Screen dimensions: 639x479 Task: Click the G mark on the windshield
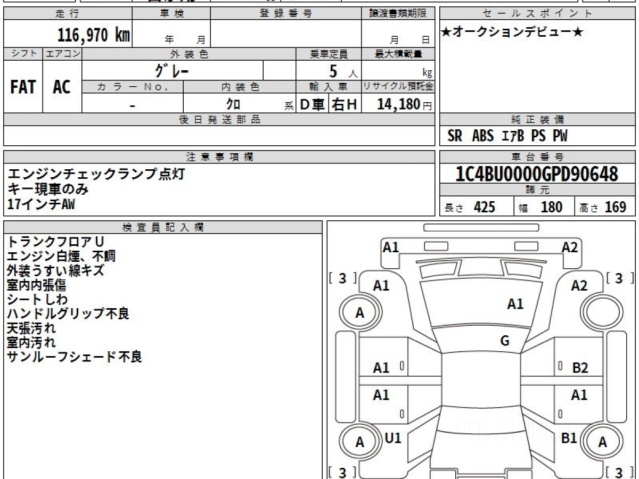[505, 341]
